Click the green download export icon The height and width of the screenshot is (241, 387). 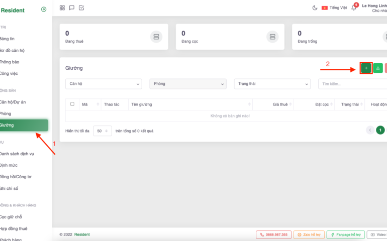(x=378, y=68)
